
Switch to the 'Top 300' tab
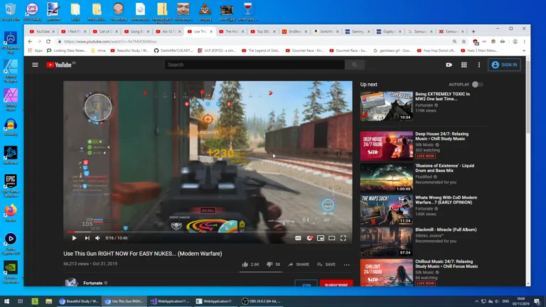click(263, 31)
